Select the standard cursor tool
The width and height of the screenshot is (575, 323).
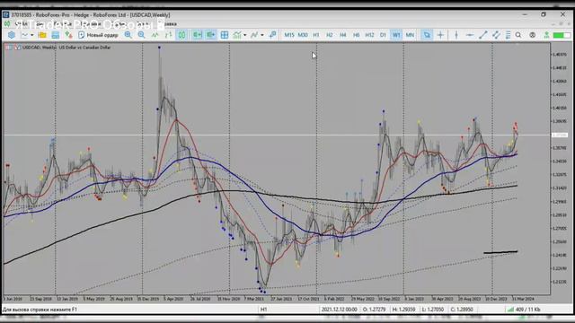coord(427,35)
